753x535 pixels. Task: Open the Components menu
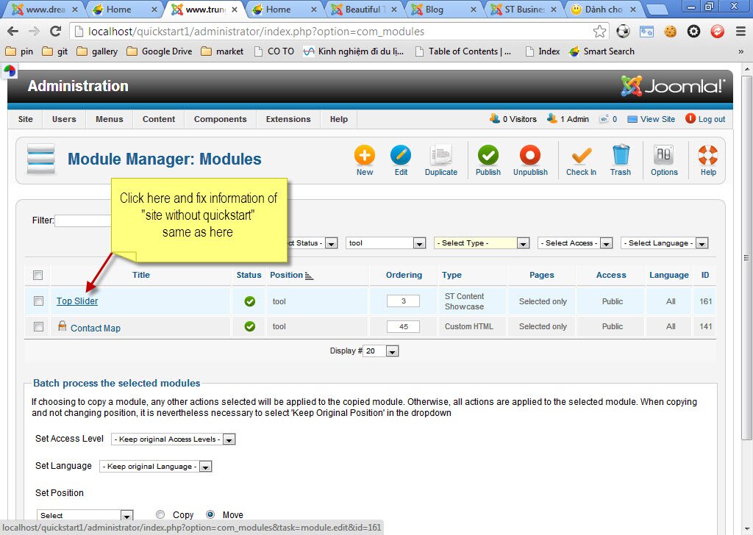click(x=220, y=119)
